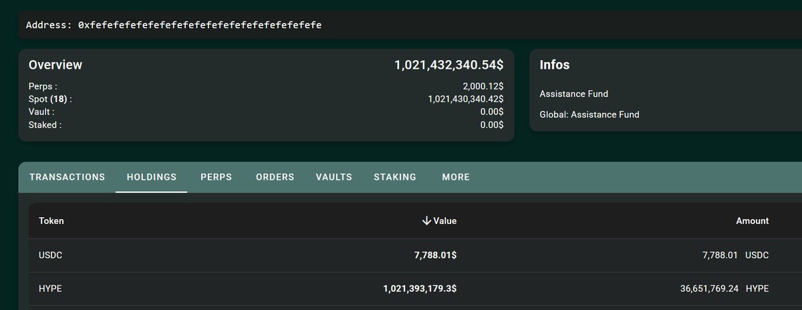Select the USDC token row
The height and width of the screenshot is (310, 802).
(415, 255)
